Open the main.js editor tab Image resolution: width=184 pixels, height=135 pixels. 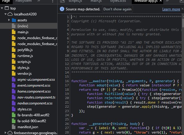pyautogui.click(x=96, y=1)
